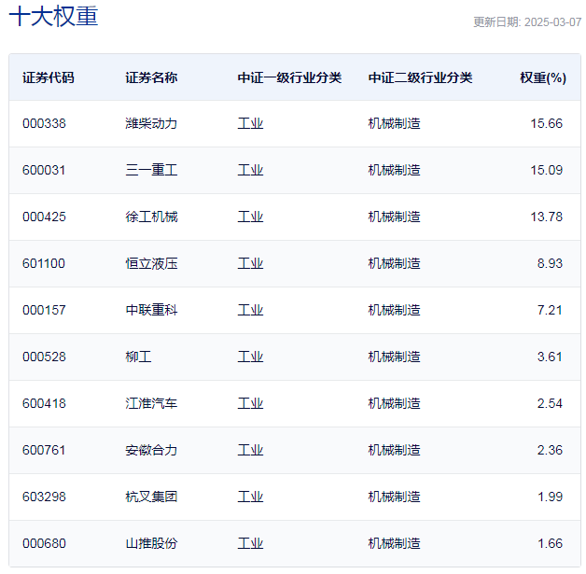Click 工业 in the 徐工机械 row

(250, 217)
